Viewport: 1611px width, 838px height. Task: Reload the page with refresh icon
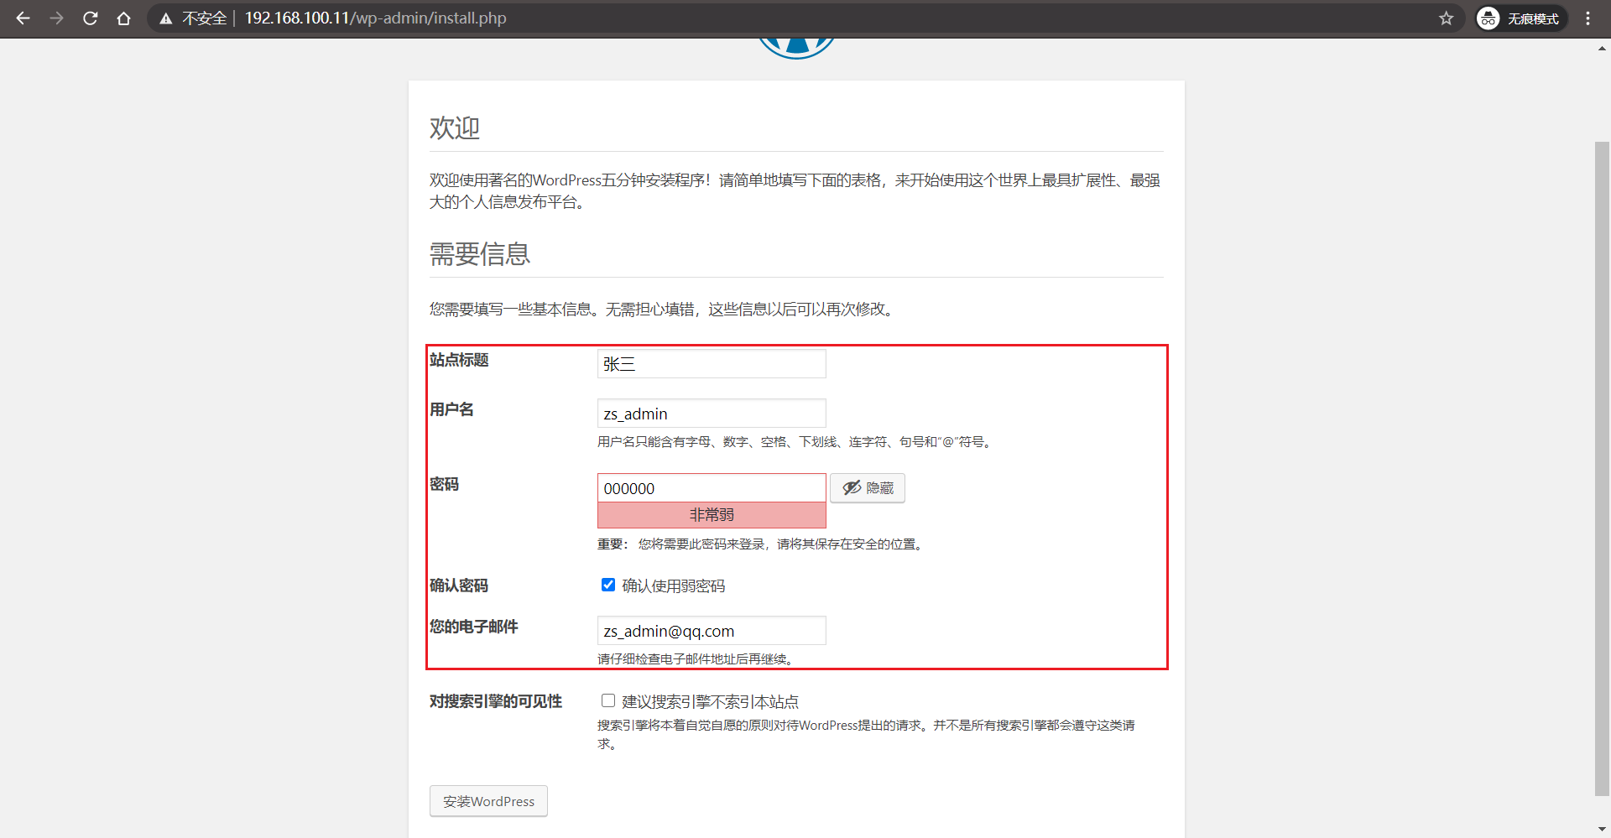[91, 18]
